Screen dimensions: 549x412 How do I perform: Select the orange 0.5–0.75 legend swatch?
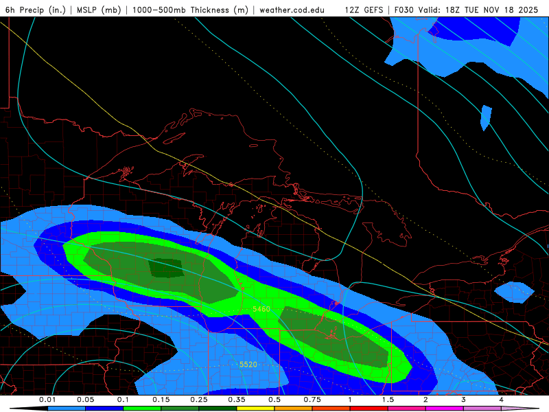click(294, 409)
